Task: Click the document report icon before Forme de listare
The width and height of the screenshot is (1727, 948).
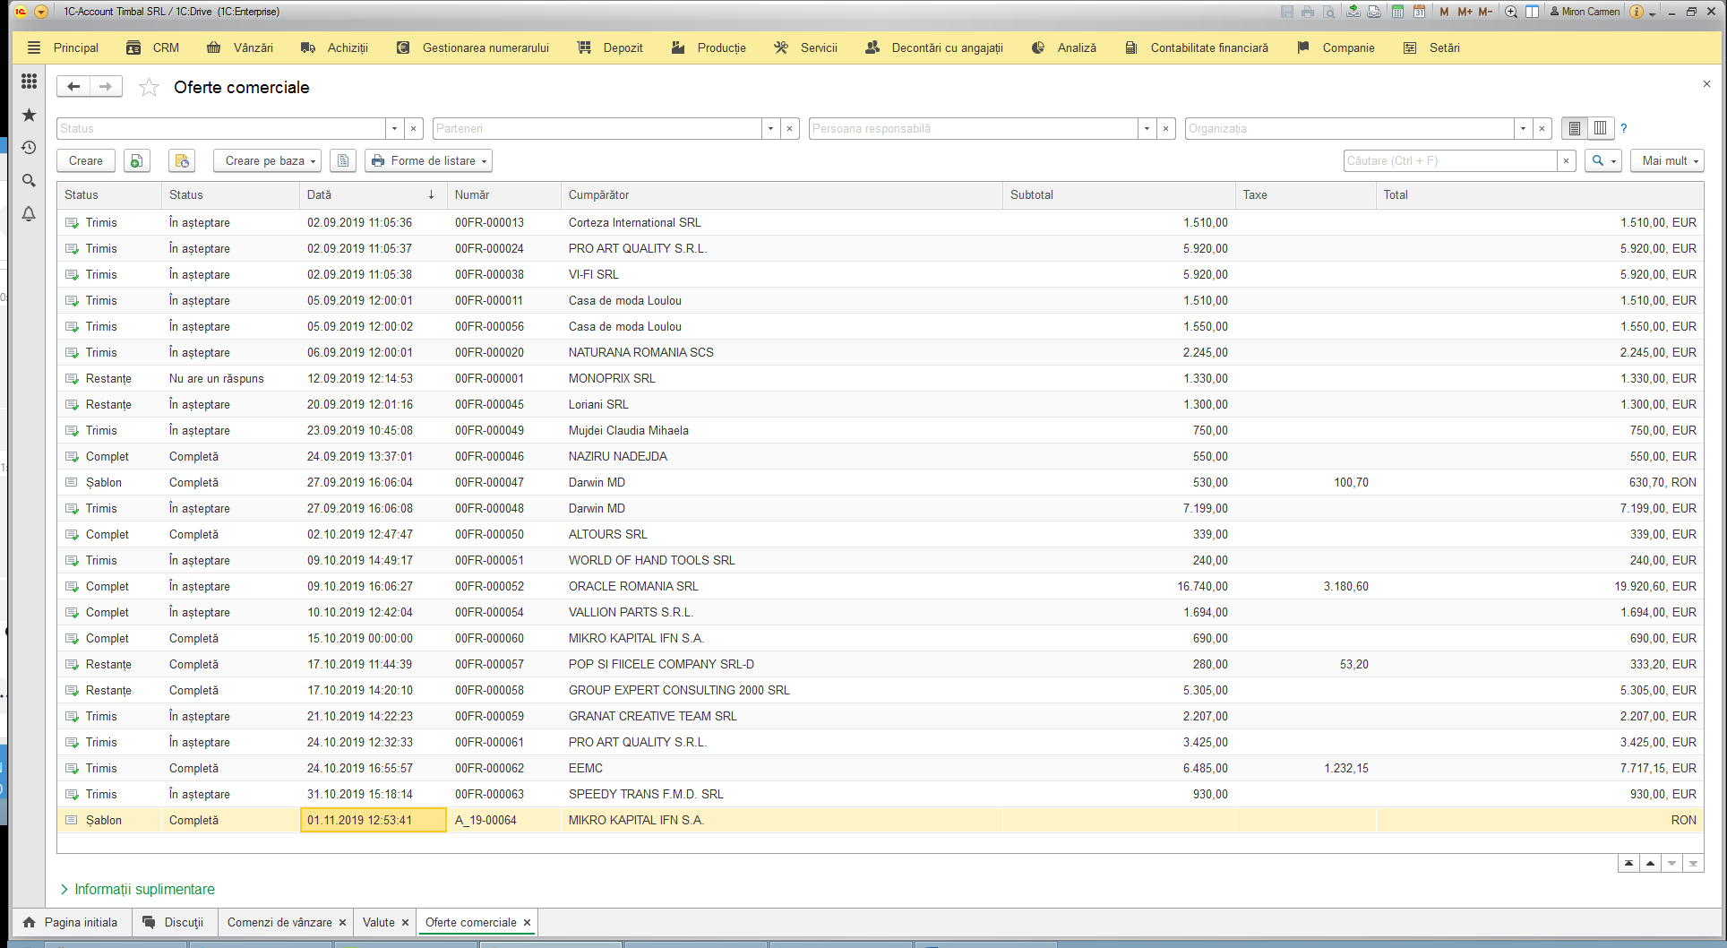Action: click(x=343, y=161)
